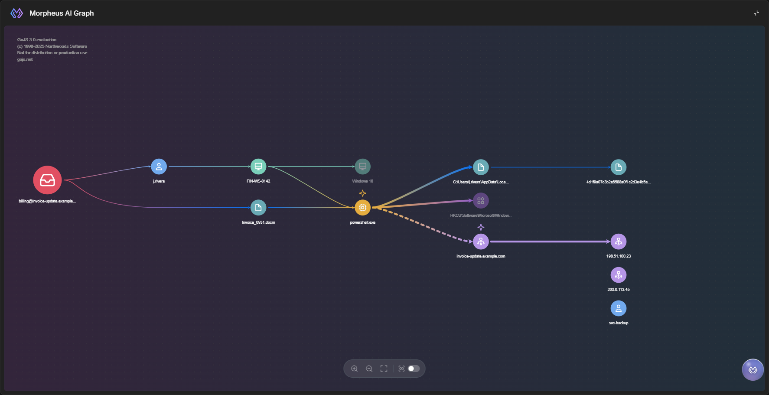Click the FIN-WS-0142 label text
This screenshot has height=395, width=769.
[x=258, y=181]
